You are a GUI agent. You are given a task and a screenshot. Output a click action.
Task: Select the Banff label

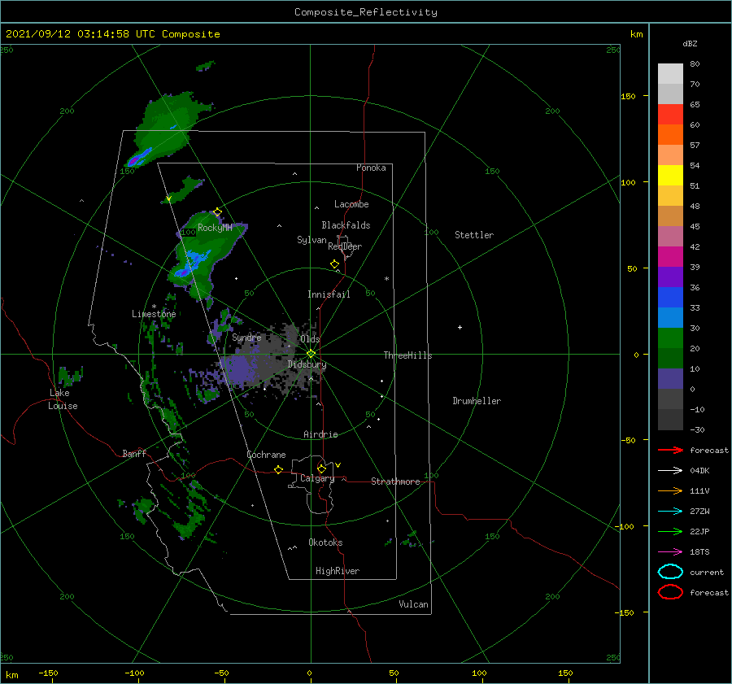(134, 453)
